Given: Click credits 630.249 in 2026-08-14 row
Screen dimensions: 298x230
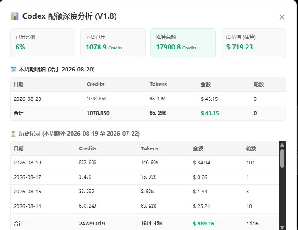Looking at the screenshot, I should click(88, 206).
